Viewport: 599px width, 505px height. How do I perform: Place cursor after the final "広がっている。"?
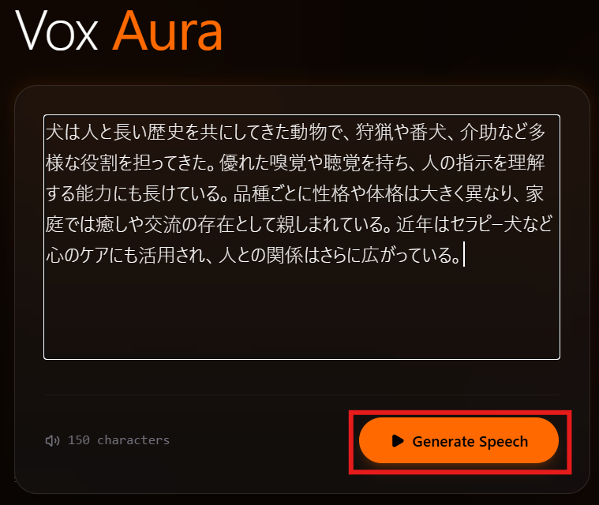tap(463, 254)
